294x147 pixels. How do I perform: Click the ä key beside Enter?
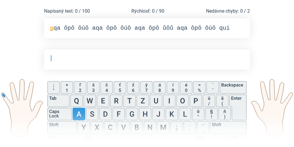click(x=222, y=101)
